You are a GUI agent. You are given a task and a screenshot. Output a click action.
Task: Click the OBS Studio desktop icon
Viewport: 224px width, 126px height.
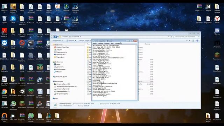[x=4, y=105]
